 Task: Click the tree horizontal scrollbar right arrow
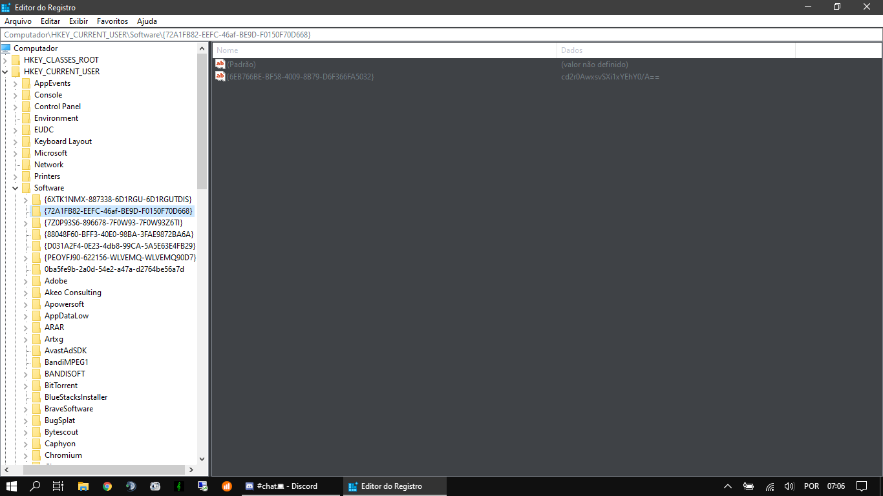pos(191,470)
